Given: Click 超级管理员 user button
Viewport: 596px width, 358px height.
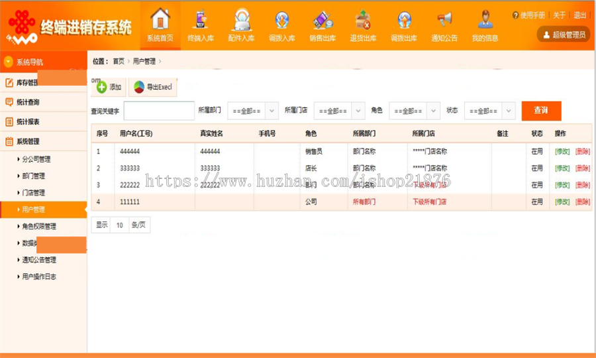Looking at the screenshot, I should (x=564, y=34).
